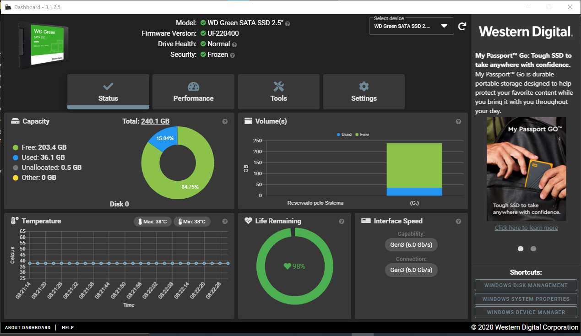
Task: Click Capability Gen3 (6.0 Gb/s) pill
Action: tap(411, 245)
